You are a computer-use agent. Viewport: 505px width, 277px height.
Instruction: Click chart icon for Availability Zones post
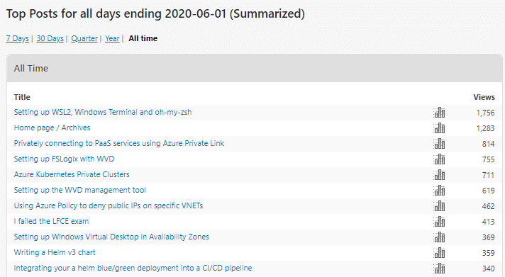pyautogui.click(x=439, y=237)
